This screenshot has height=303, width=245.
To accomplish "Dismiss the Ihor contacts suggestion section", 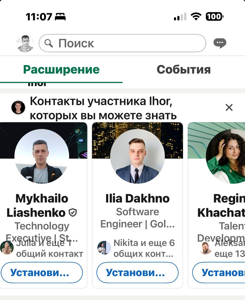I will [x=229, y=108].
